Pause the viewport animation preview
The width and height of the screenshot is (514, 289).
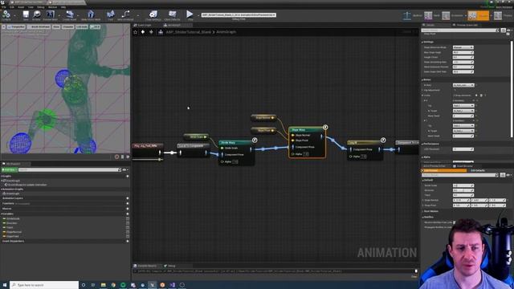pos(123,157)
